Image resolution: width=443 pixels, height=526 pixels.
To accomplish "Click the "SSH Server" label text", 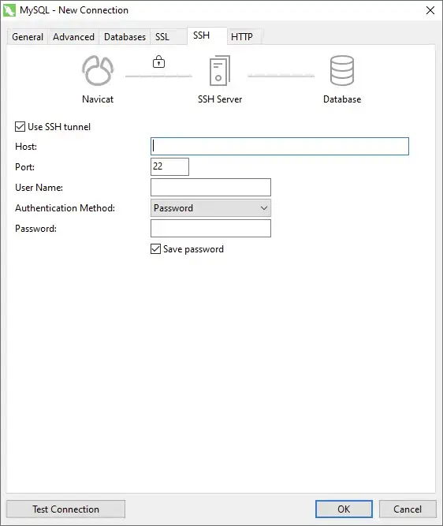I will [x=220, y=99].
